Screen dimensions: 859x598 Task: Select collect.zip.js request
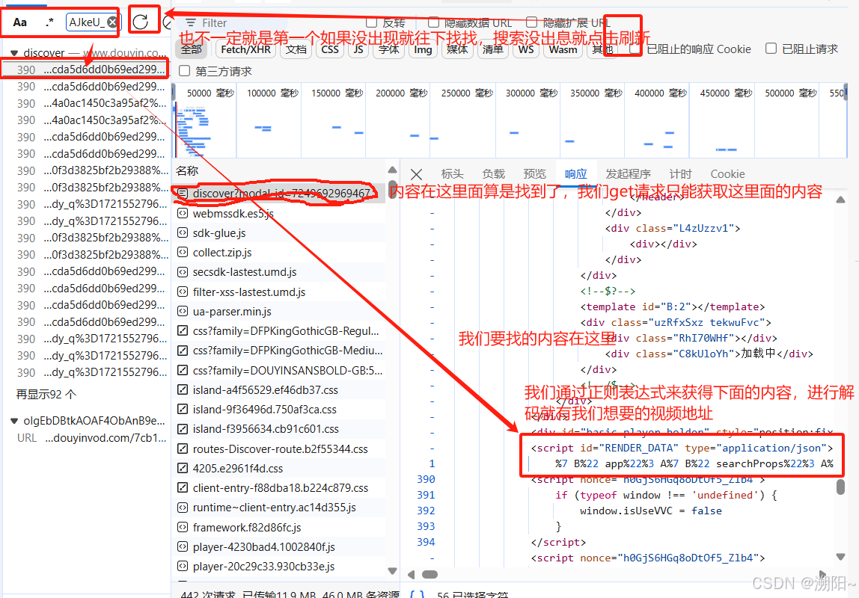pos(279,253)
